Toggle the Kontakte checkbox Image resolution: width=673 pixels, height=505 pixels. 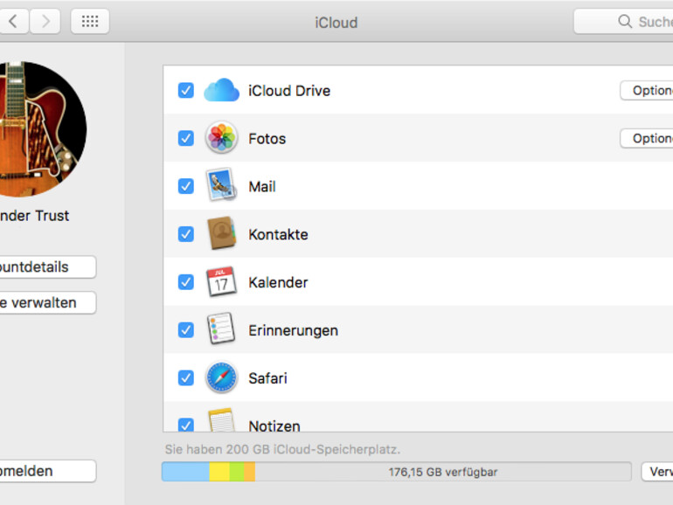(x=186, y=234)
